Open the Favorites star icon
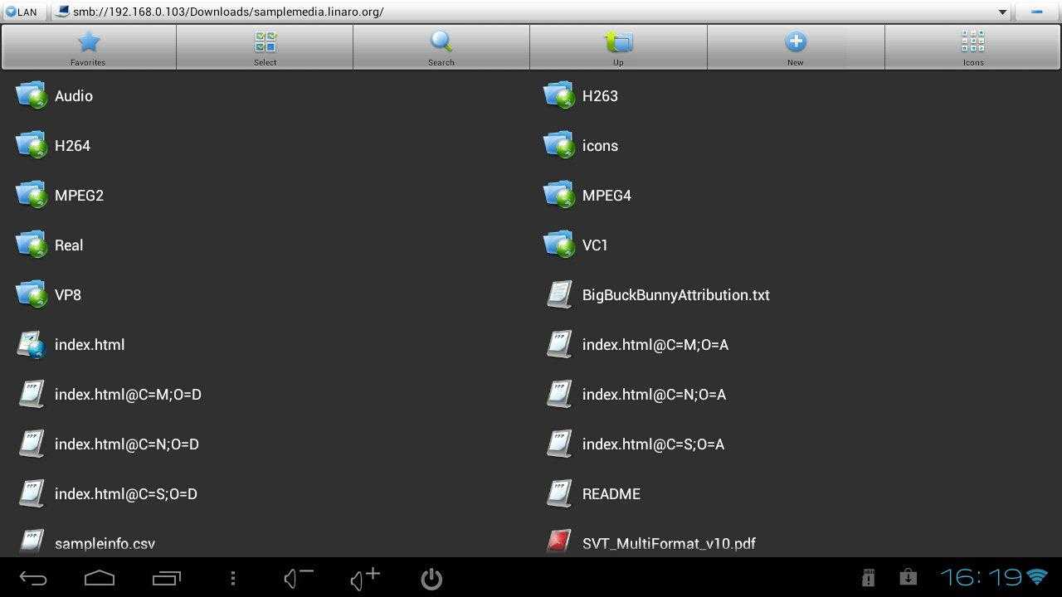Viewport: 1062px width, 597px height. tap(88, 46)
